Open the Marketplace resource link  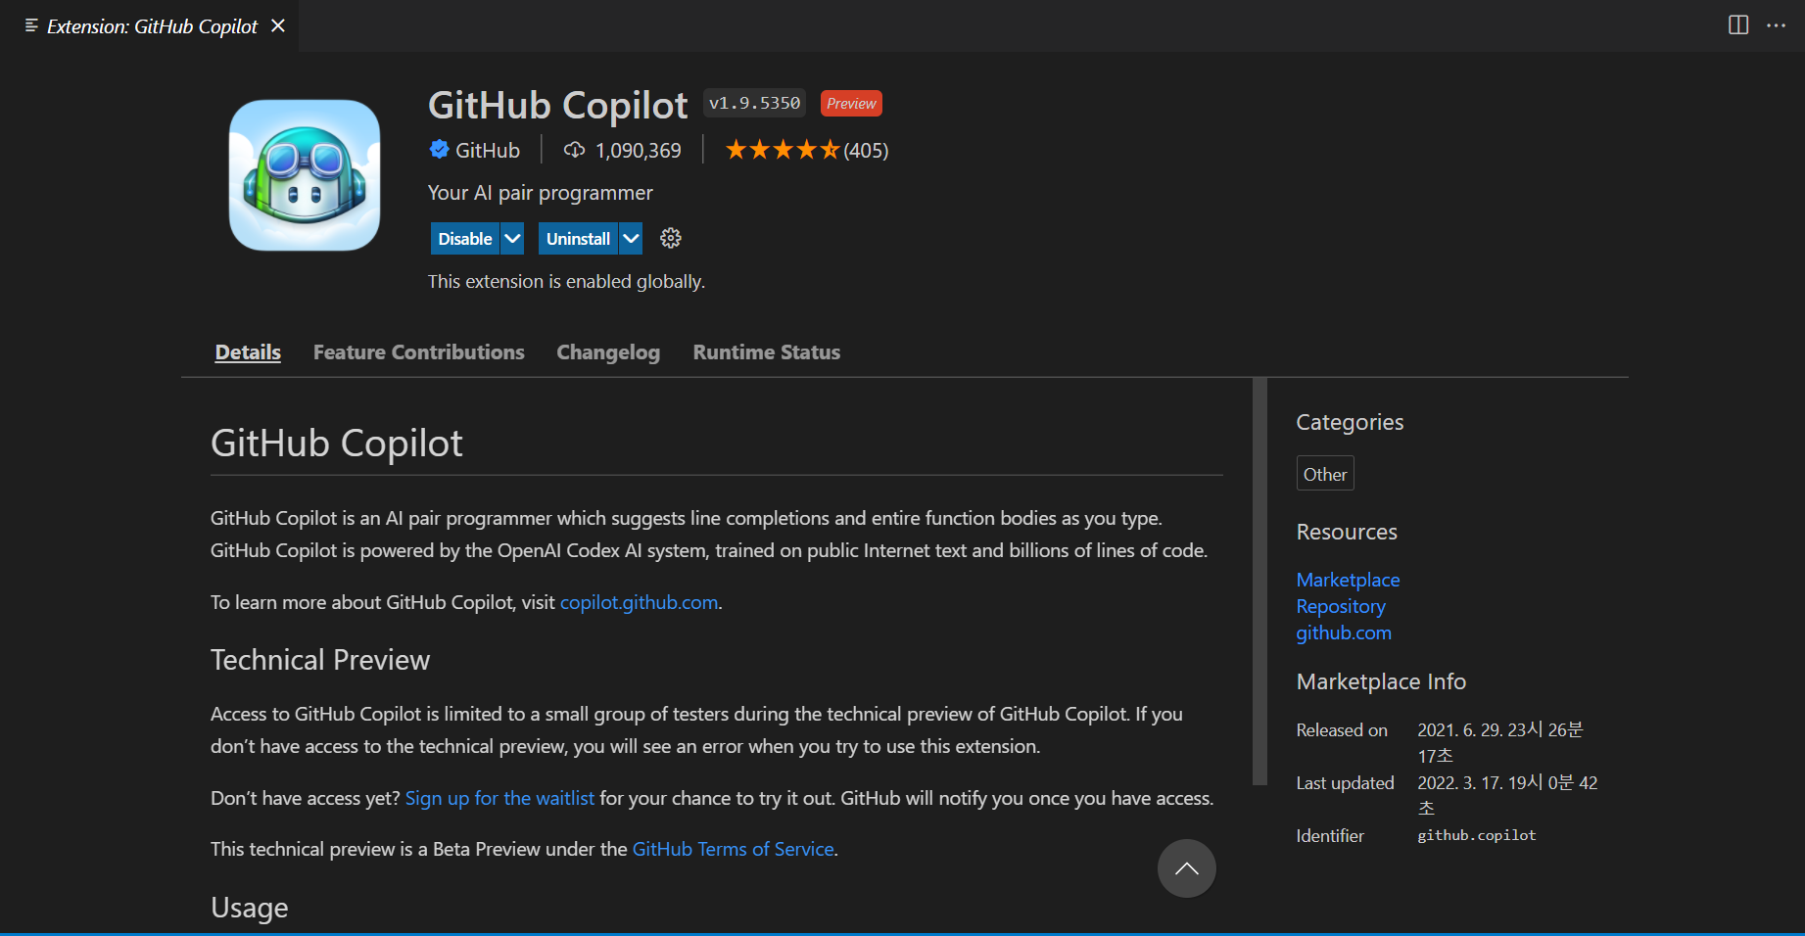pos(1348,580)
